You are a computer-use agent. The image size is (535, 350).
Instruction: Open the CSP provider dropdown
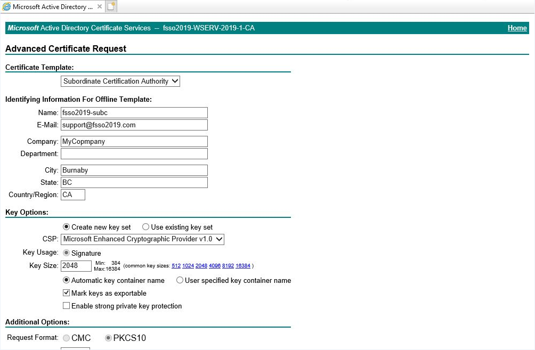pyautogui.click(x=142, y=239)
